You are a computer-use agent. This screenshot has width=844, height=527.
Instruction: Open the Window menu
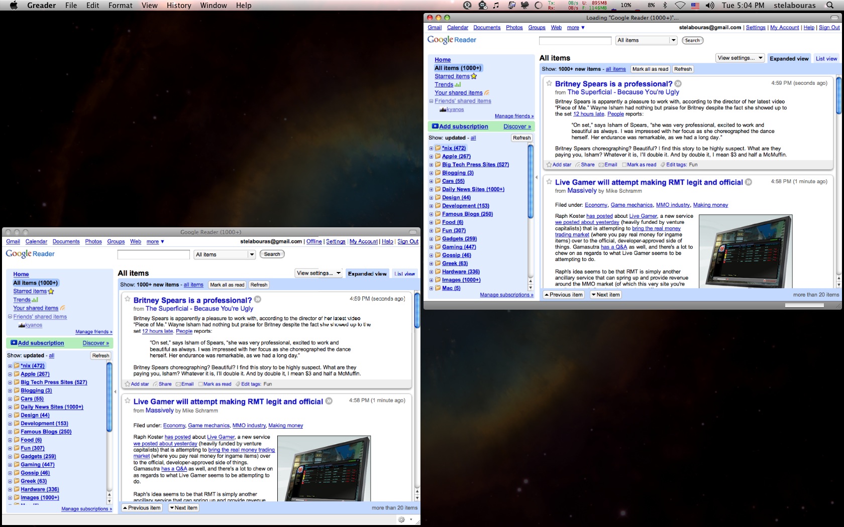click(214, 5)
